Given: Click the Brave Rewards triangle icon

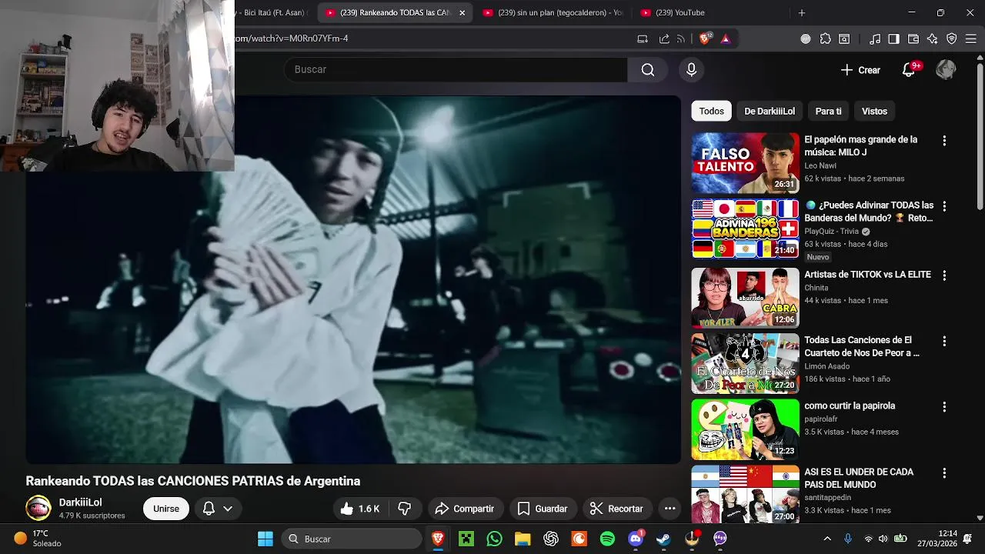Looking at the screenshot, I should (x=725, y=38).
